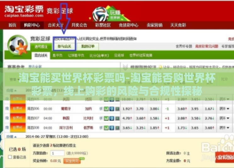This screenshot has height=168, width=234.
Task: Select handicap odds 1.67 in 葡萄牙 row
Action: point(209,109)
